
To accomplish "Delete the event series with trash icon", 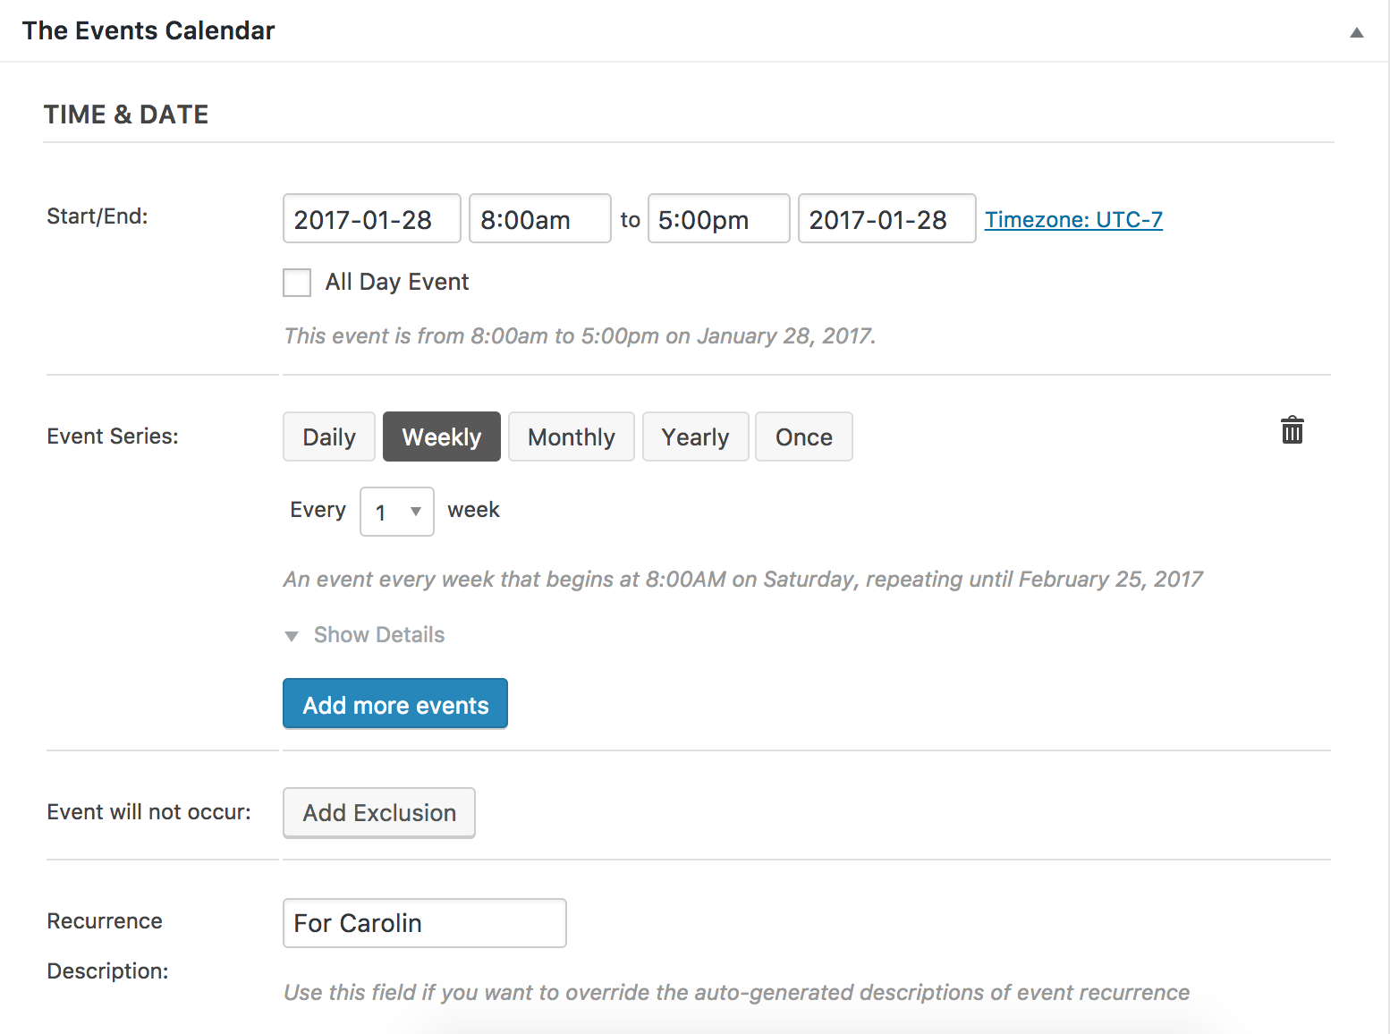I will pyautogui.click(x=1292, y=431).
